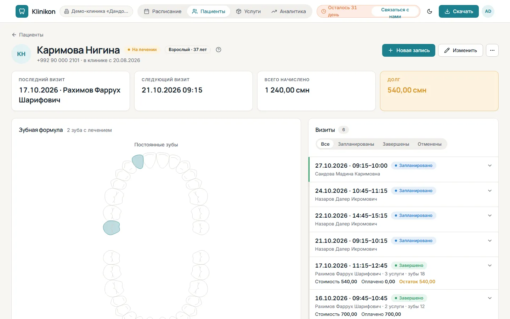Toggle dark mode with the moon icon
510x319 pixels.
(x=430, y=11)
